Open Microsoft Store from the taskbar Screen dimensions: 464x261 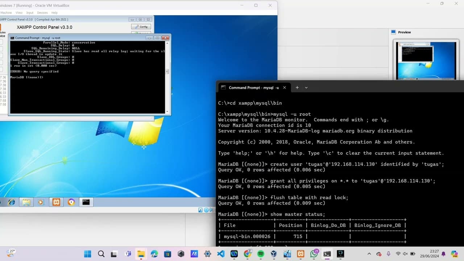[x=167, y=254]
